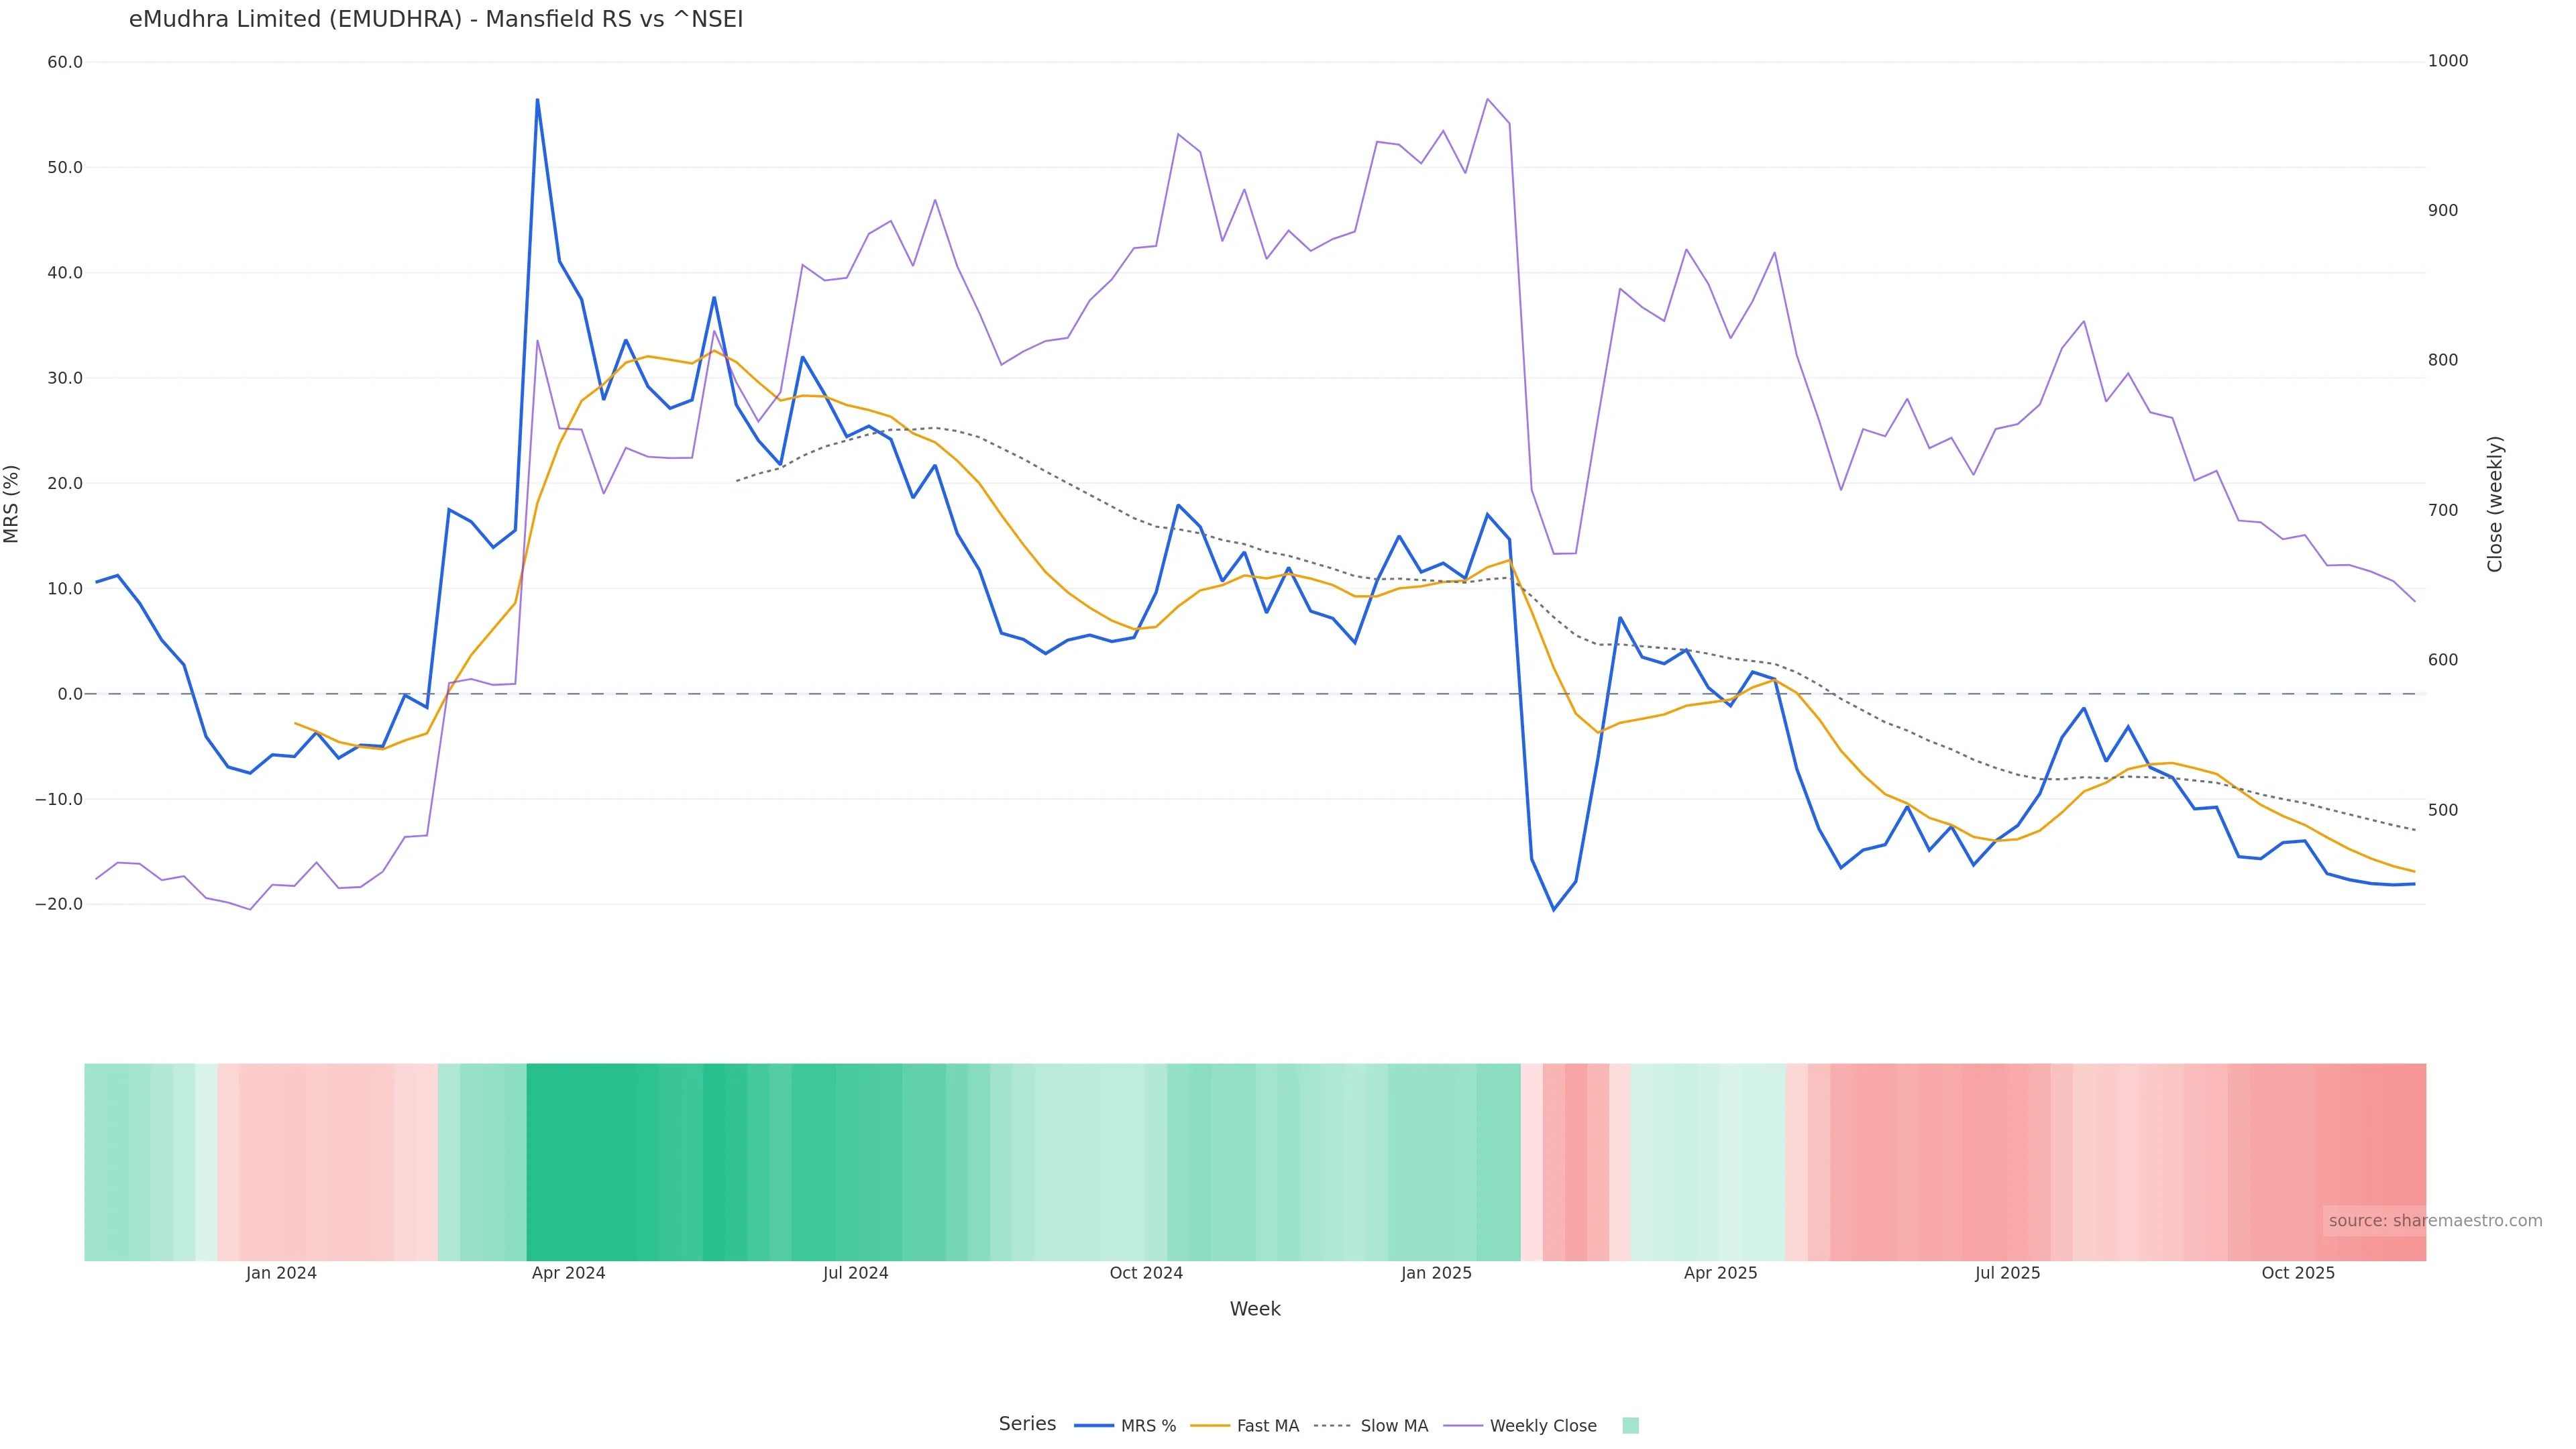Viewport: 2576px width, 1449px height.
Task: Click the orange Fast MA legend line icon
Action: click(x=1210, y=1426)
